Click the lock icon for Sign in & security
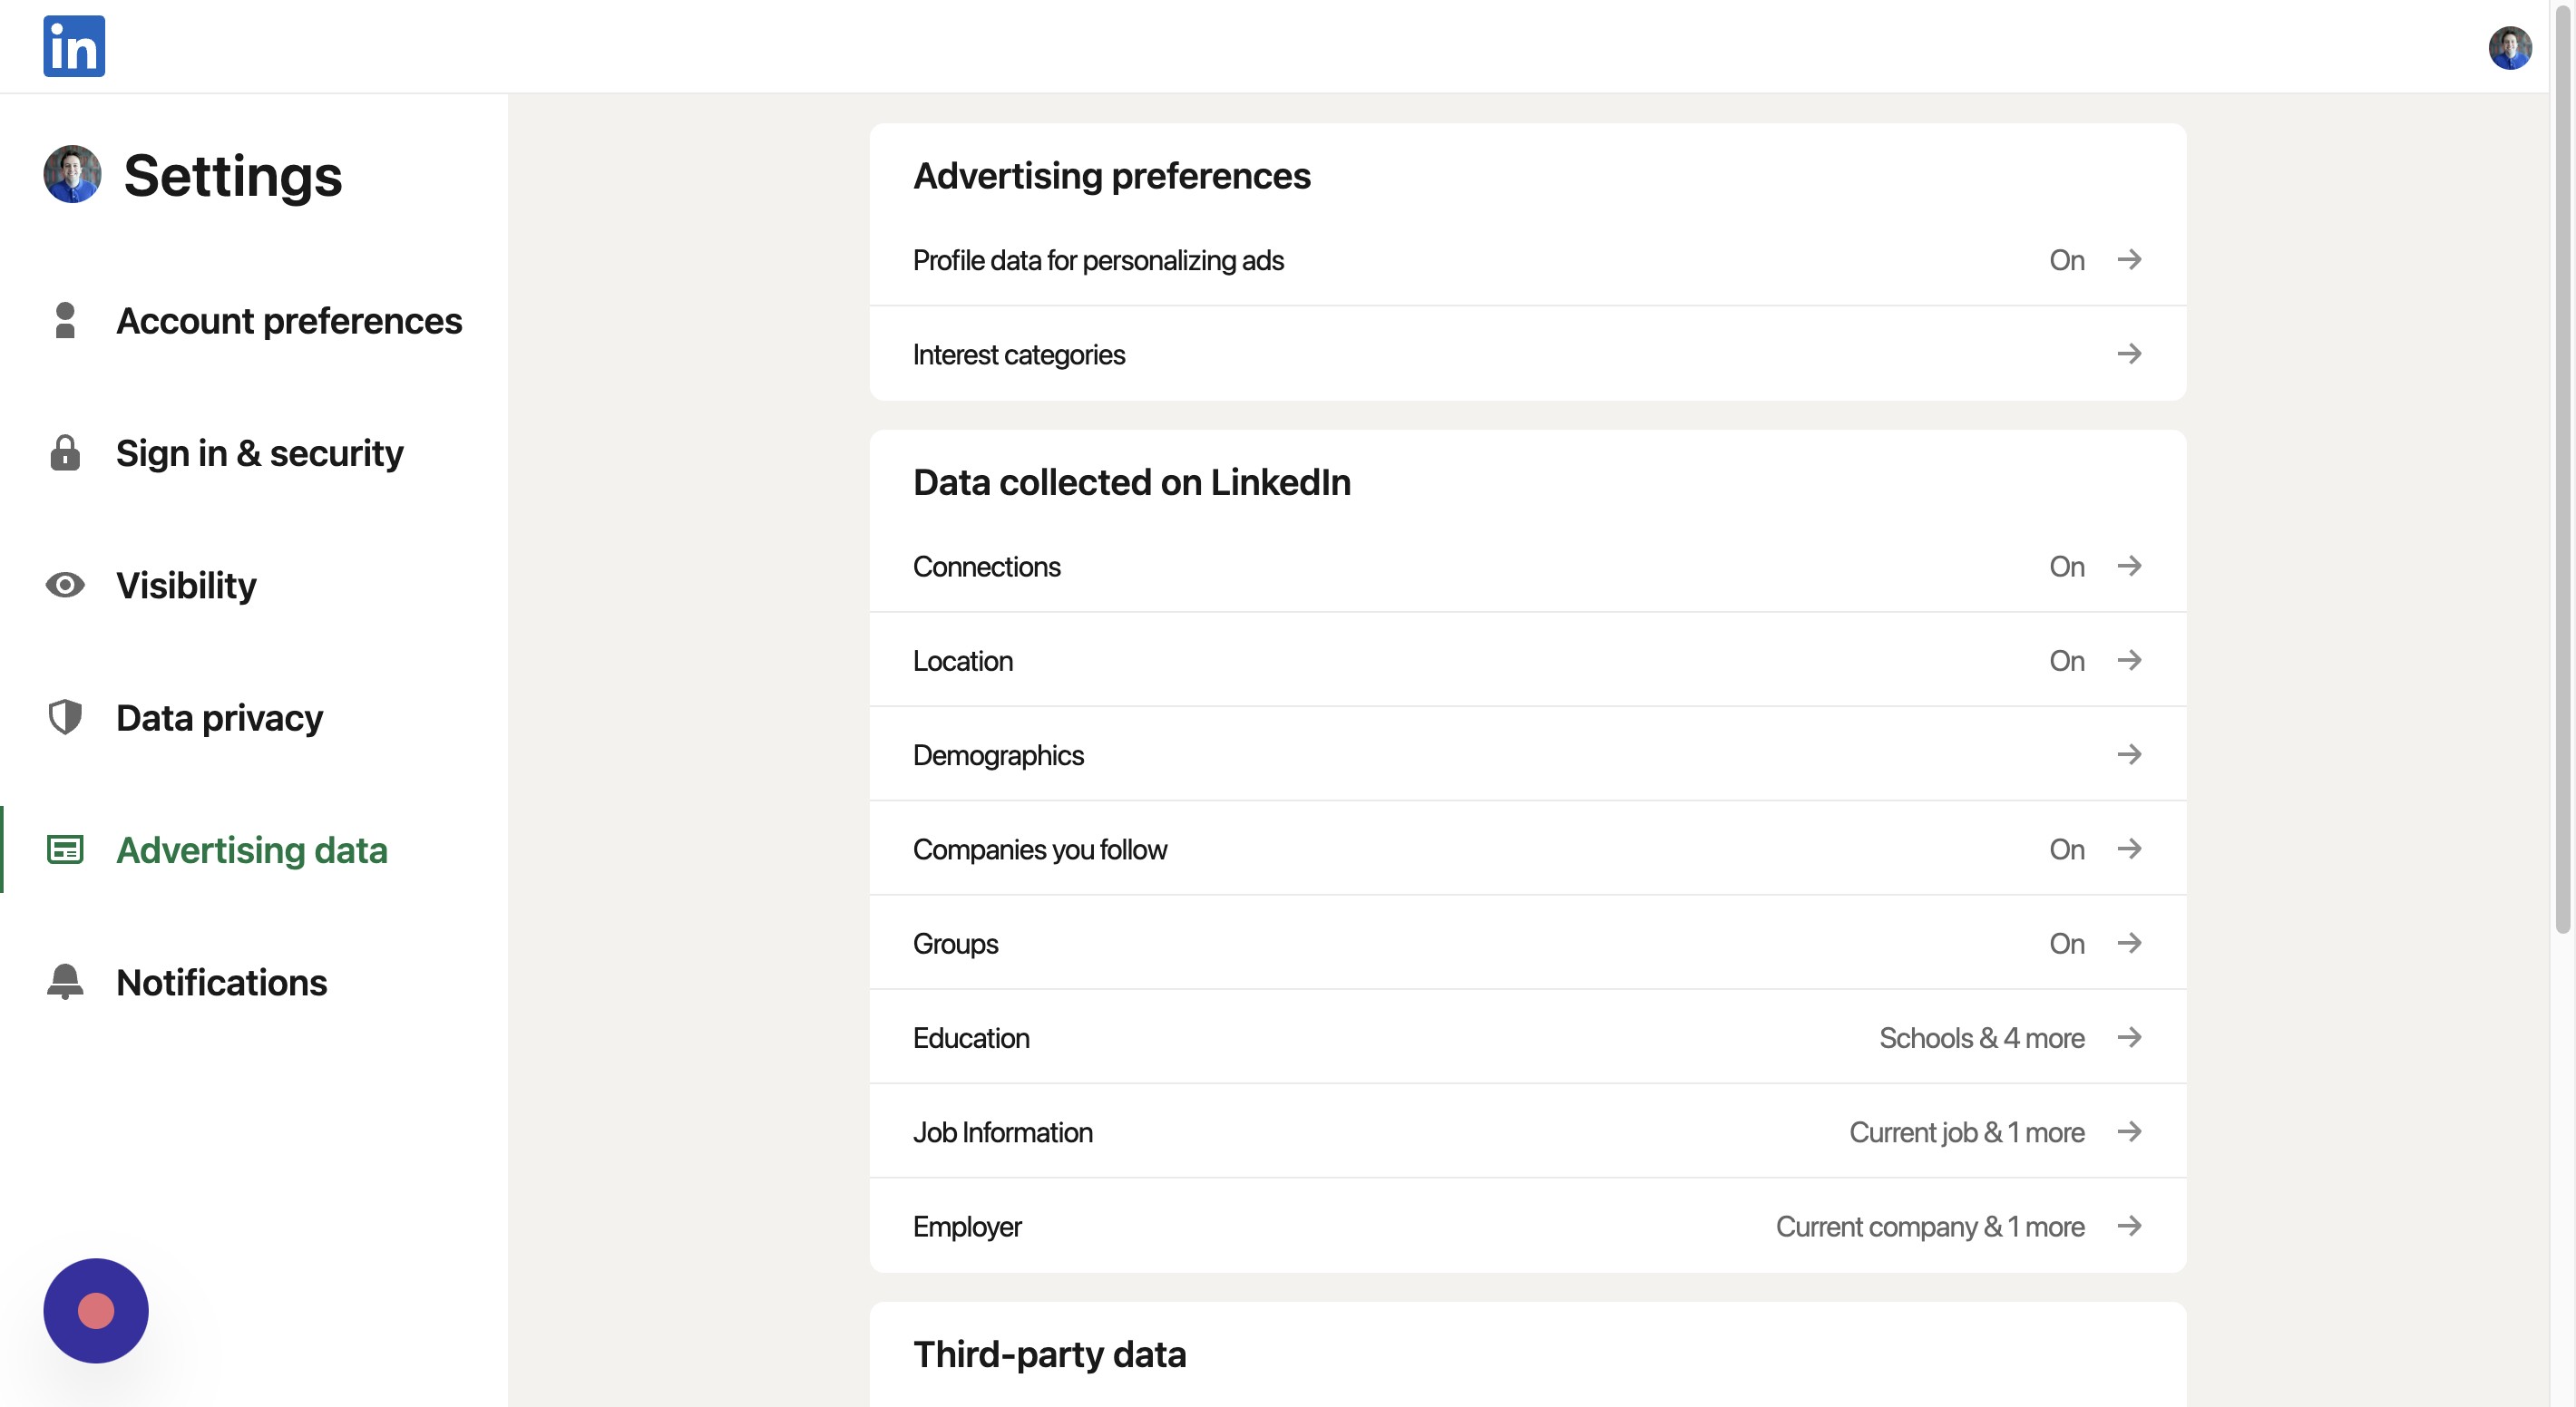 65,452
